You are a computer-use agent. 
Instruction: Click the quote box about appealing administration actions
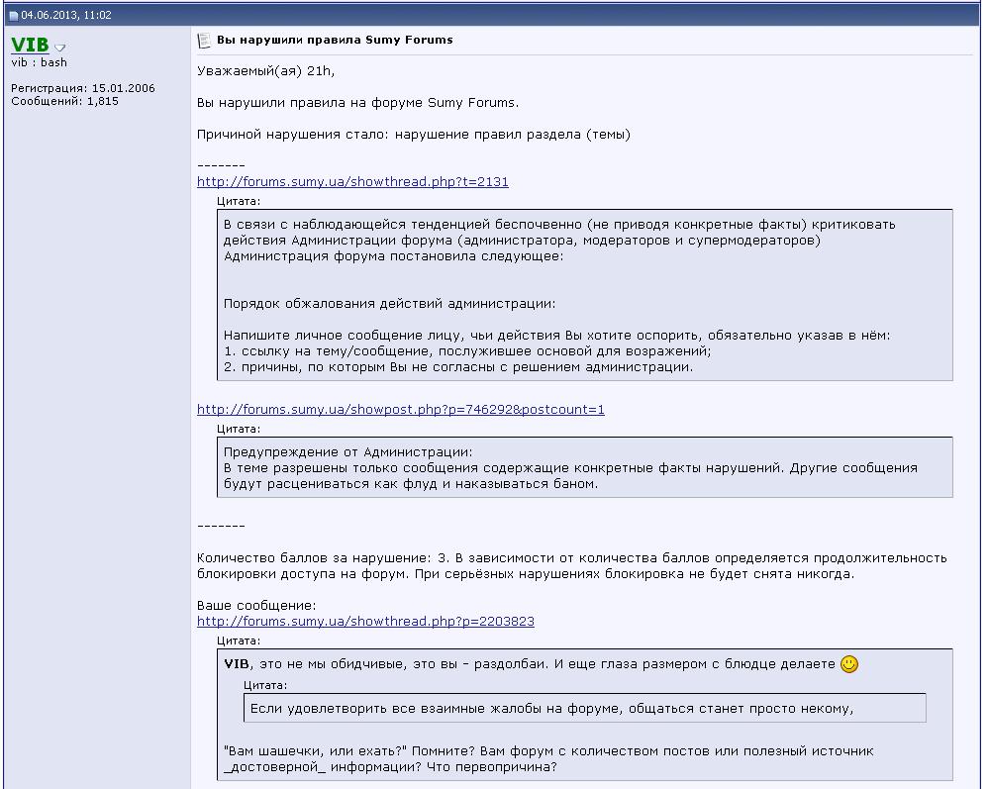584,295
